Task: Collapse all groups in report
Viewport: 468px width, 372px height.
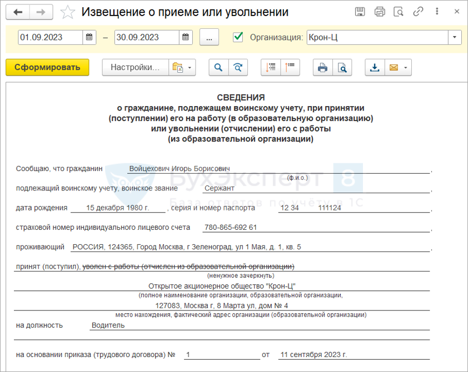Action: (x=271, y=67)
